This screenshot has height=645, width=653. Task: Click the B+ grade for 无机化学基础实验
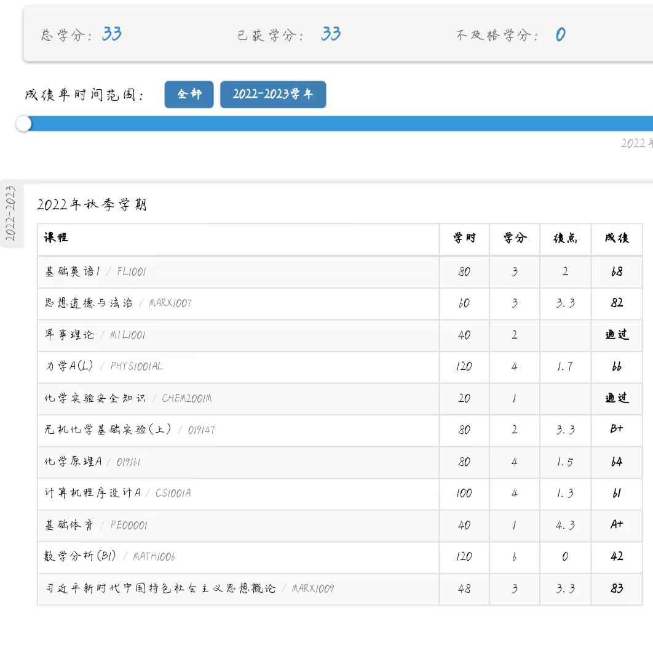tap(617, 429)
